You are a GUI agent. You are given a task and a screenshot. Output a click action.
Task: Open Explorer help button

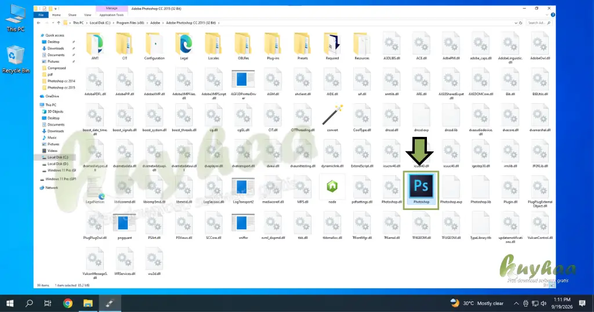pos(553,14)
